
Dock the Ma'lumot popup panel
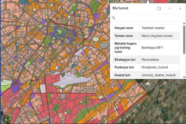[159, 8]
